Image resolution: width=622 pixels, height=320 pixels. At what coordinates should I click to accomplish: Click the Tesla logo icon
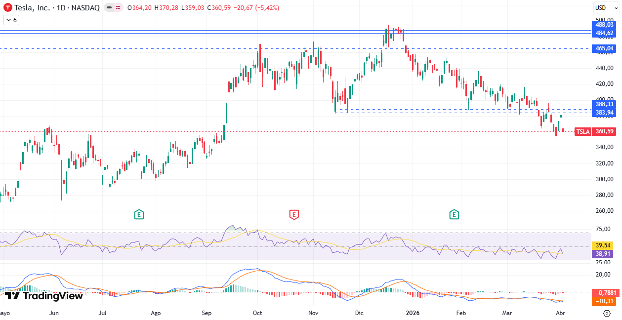click(7, 8)
